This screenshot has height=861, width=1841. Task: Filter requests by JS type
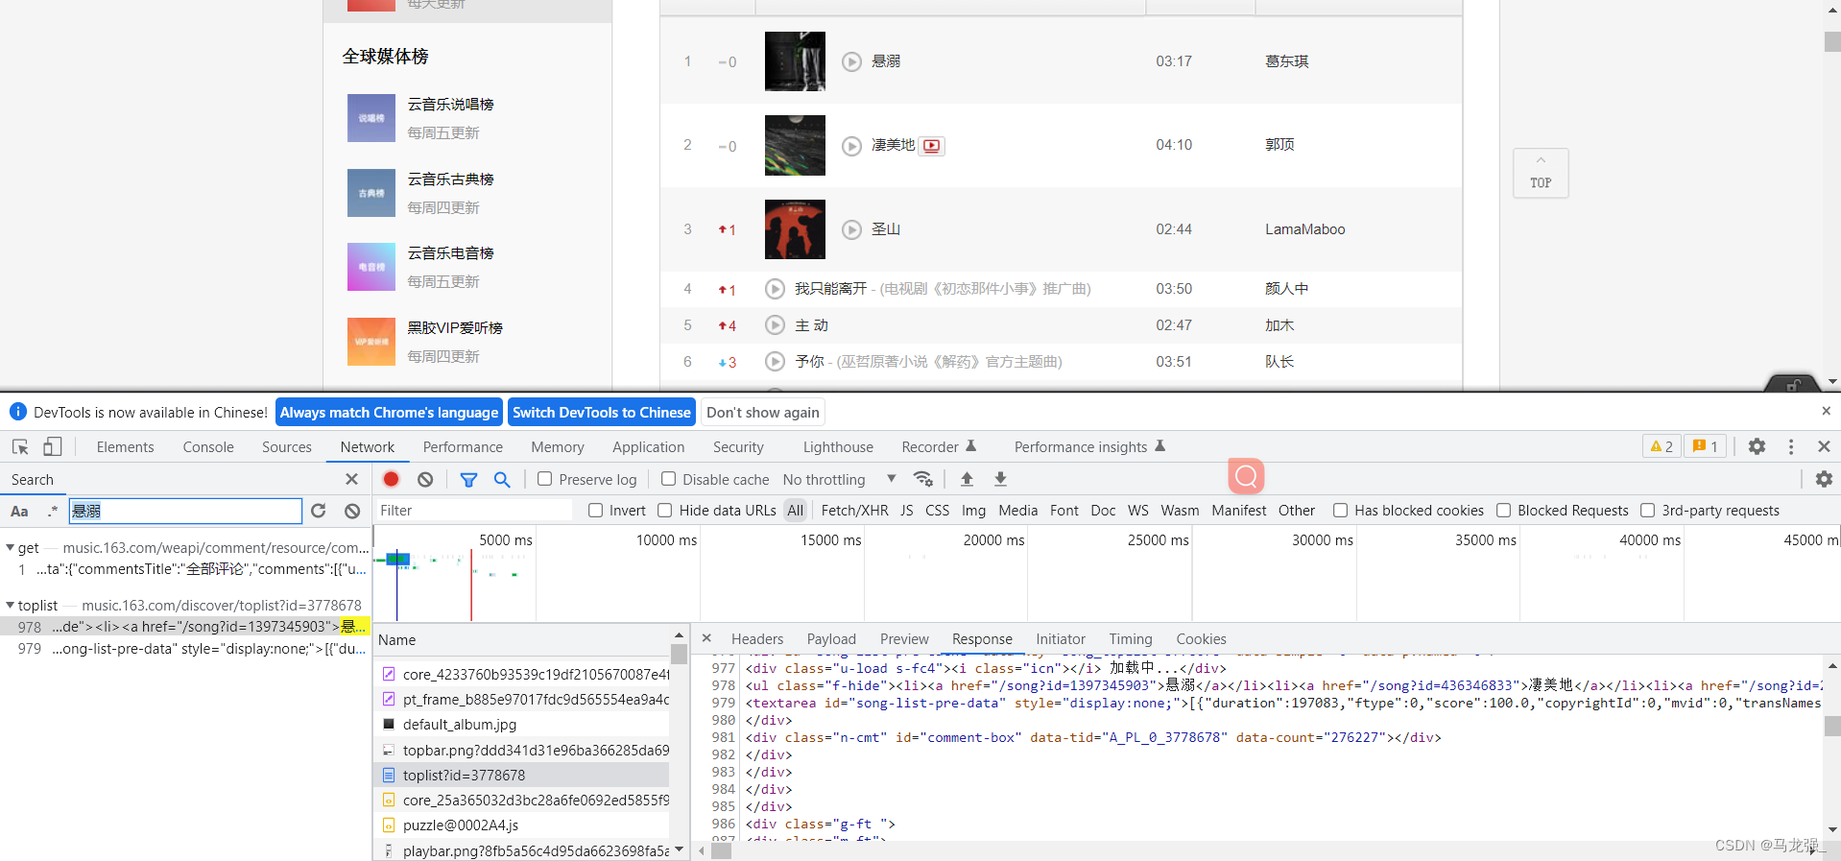(x=907, y=511)
